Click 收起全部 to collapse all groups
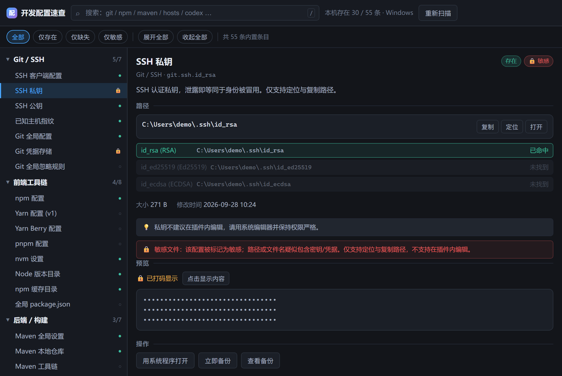This screenshot has height=376, width=562. pyautogui.click(x=195, y=37)
